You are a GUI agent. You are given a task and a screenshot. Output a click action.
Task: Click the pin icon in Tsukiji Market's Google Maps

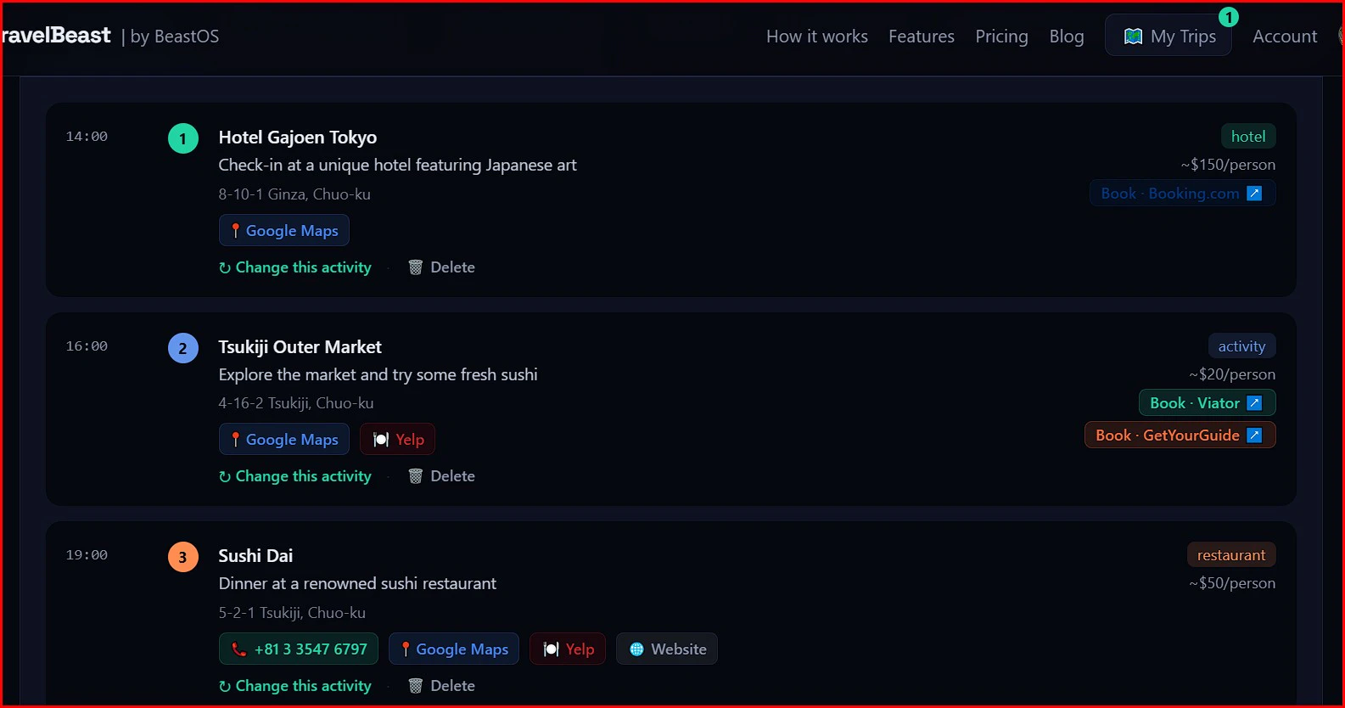pyautogui.click(x=235, y=440)
